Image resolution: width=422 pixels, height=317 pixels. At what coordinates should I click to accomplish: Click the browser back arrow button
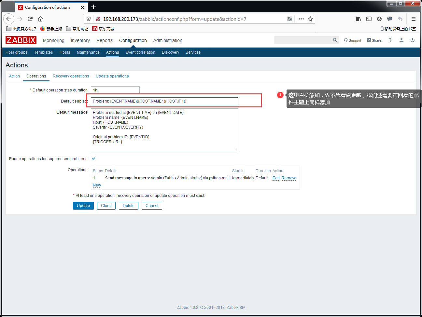click(x=9, y=19)
